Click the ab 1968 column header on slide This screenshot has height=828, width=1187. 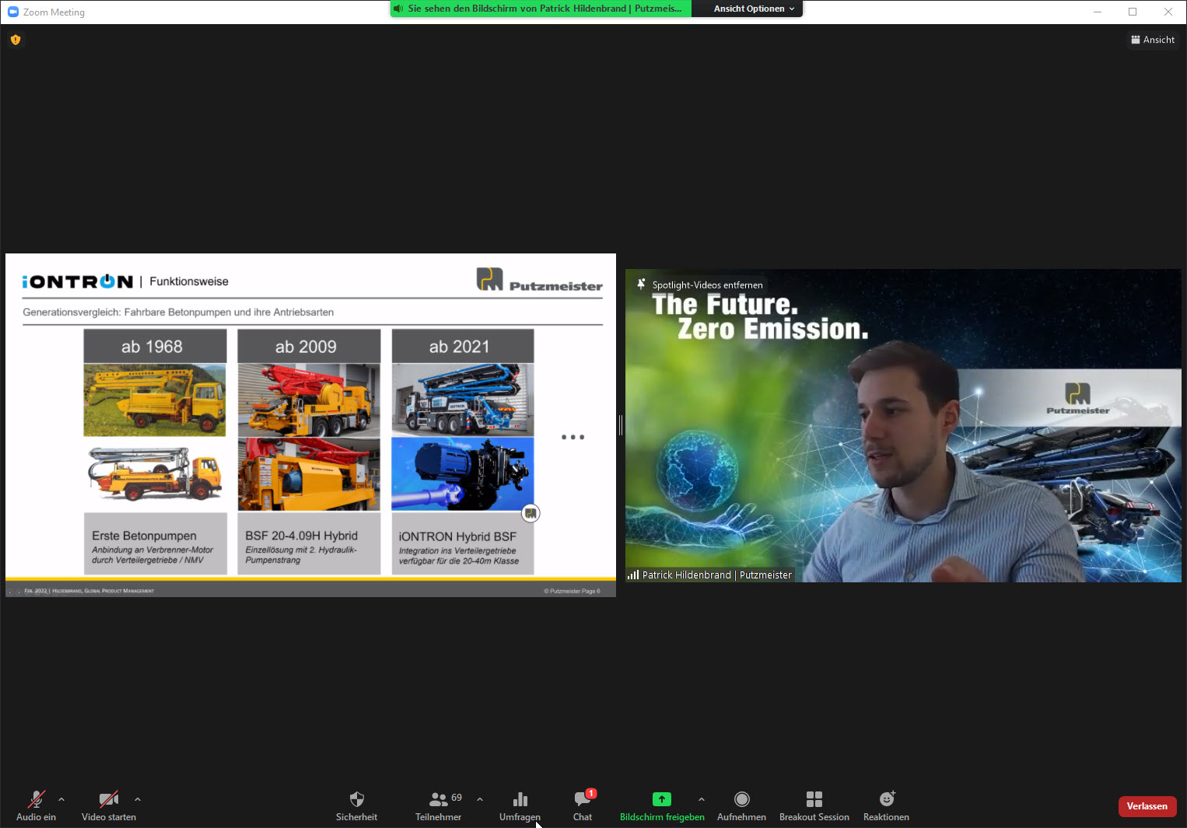[x=155, y=346]
